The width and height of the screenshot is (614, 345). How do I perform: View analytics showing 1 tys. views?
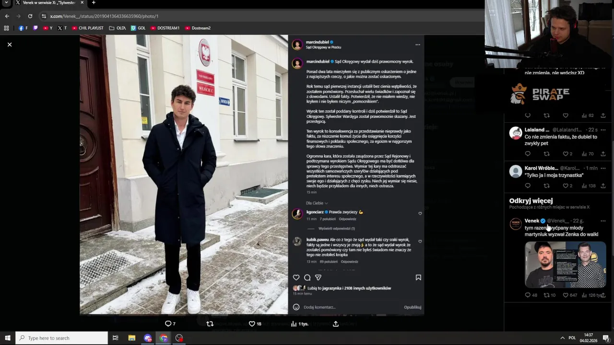299,324
